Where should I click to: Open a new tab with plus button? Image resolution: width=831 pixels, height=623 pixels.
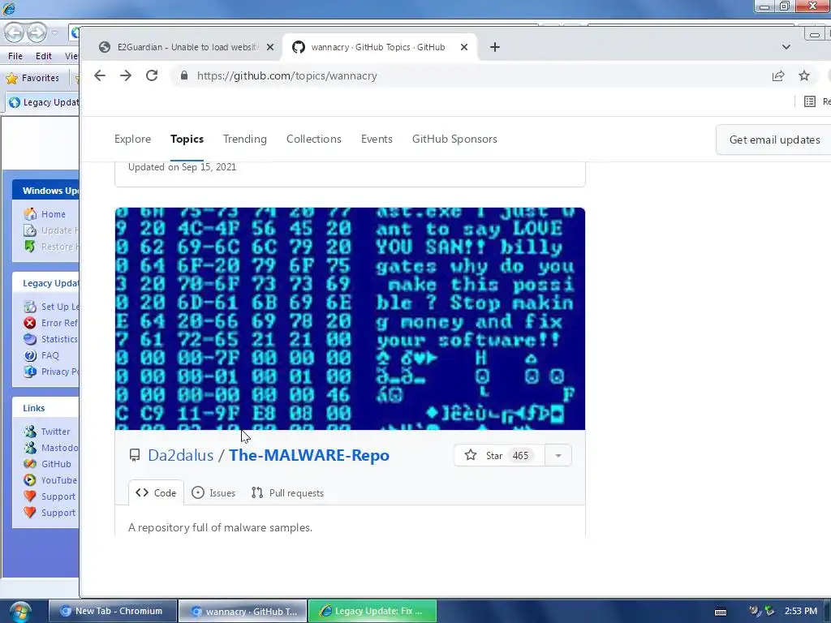494,47
